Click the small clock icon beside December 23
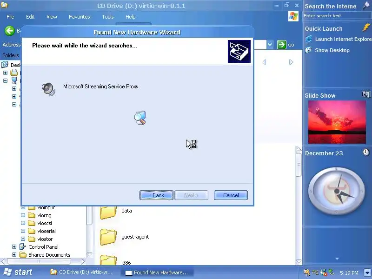The width and height of the screenshot is (372, 279). (x=366, y=152)
